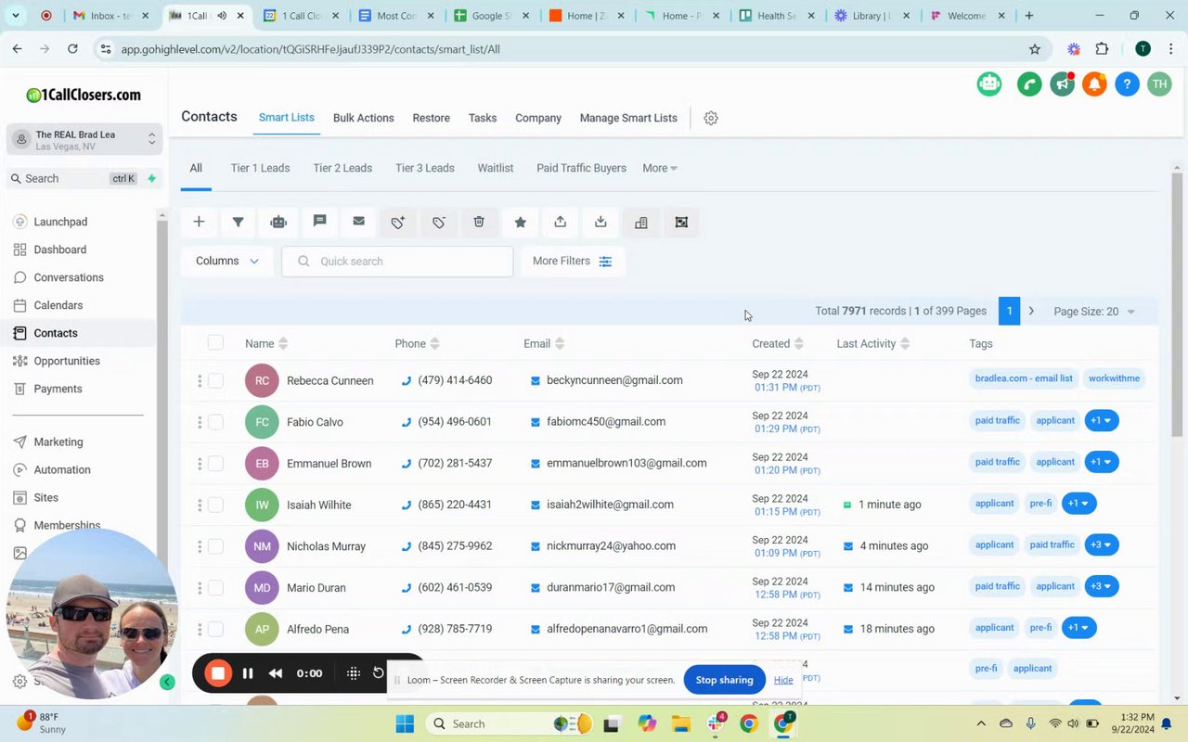Tick the checkbox next to Mario Duran

click(215, 587)
